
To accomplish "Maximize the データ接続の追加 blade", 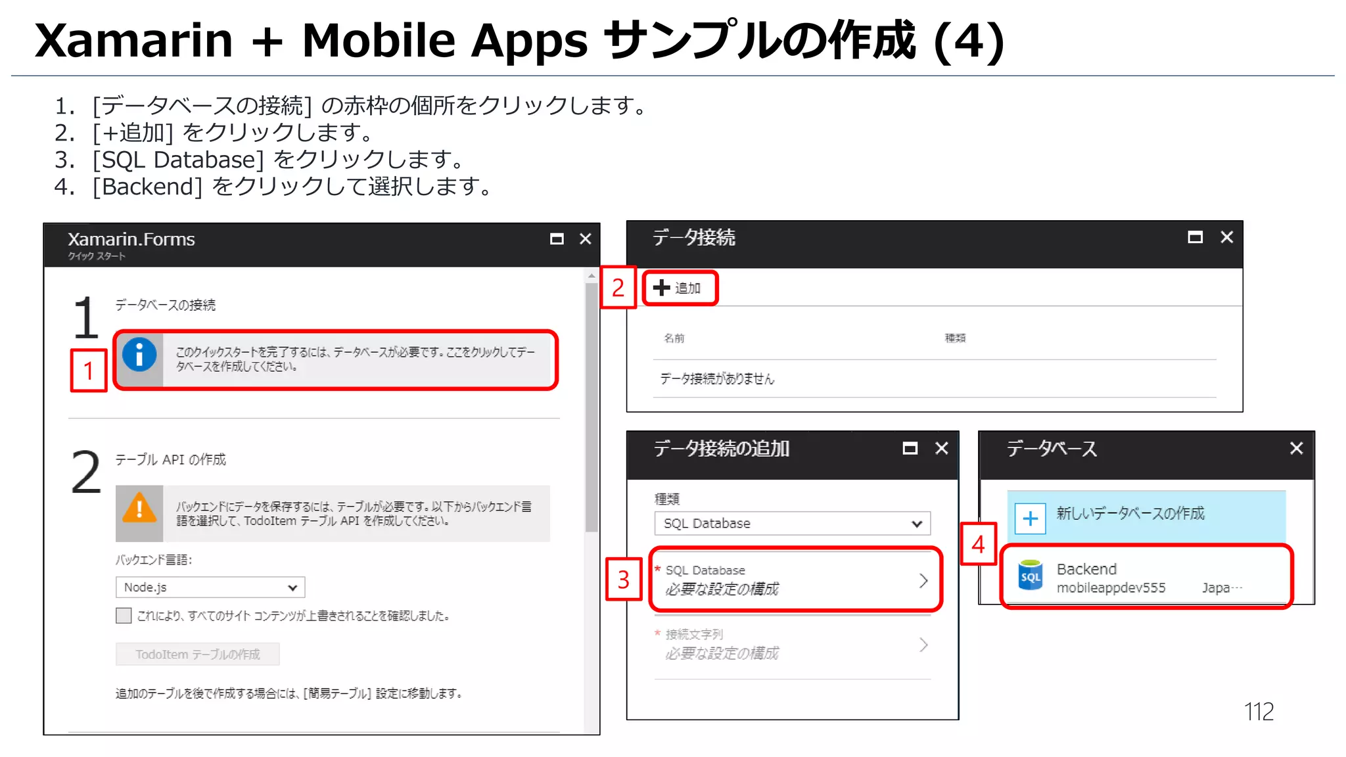I will 910,448.
